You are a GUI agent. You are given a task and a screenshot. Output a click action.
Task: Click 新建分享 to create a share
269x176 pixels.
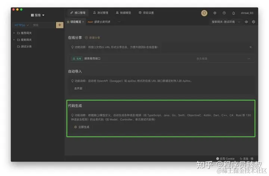click(x=93, y=38)
